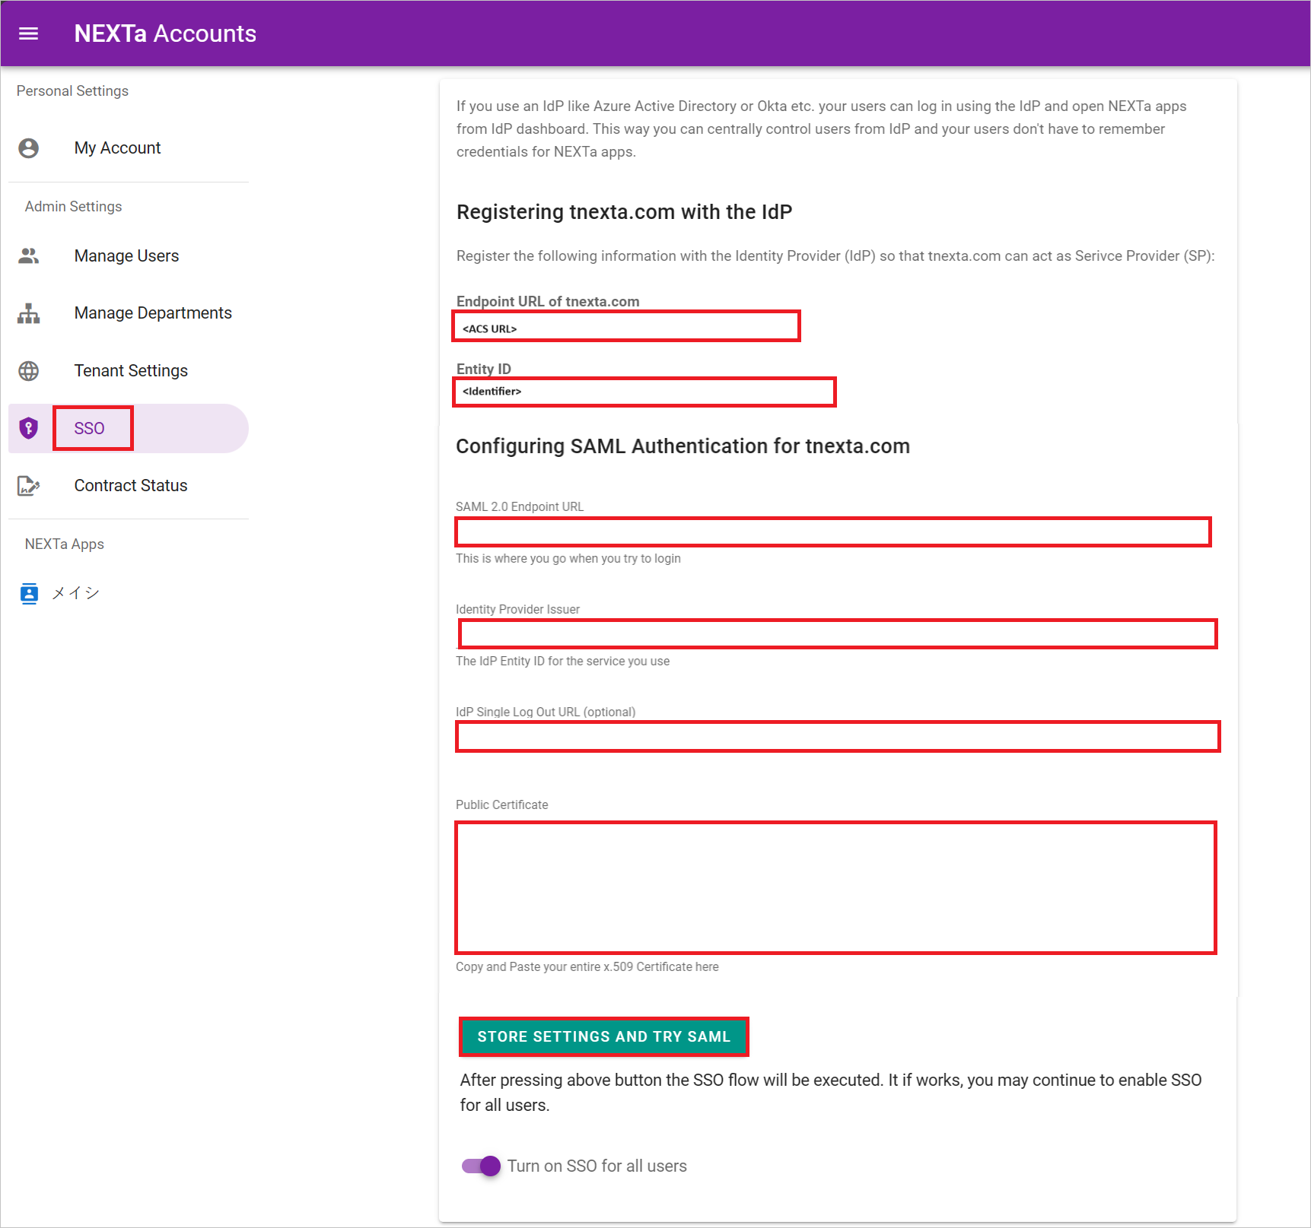Click the My Account sidebar link
1311x1228 pixels.
[x=117, y=148]
